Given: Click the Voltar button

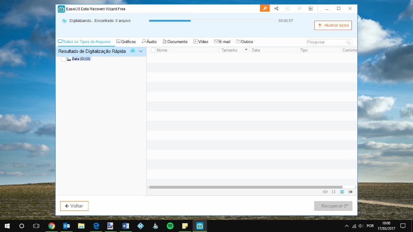Looking at the screenshot, I should click(74, 206).
